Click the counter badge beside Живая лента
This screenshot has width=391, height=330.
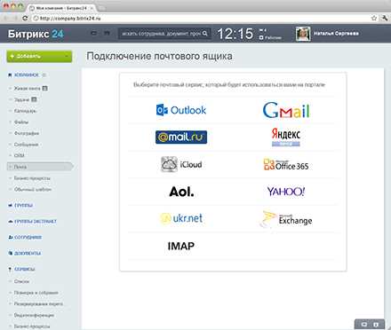click(44, 88)
